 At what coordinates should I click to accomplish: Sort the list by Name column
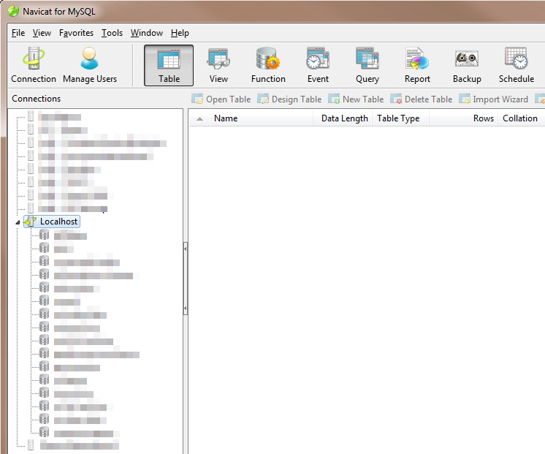click(226, 118)
